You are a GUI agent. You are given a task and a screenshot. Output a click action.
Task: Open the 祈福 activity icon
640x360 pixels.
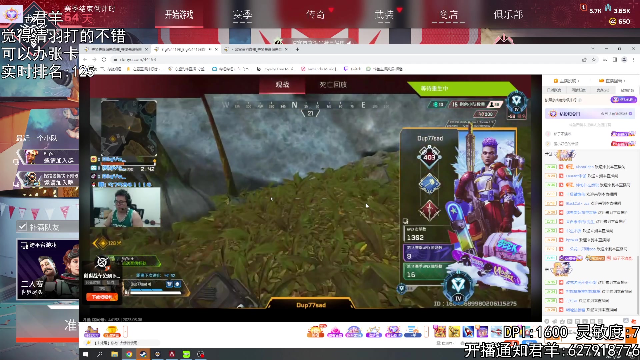pyautogui.click(x=315, y=332)
